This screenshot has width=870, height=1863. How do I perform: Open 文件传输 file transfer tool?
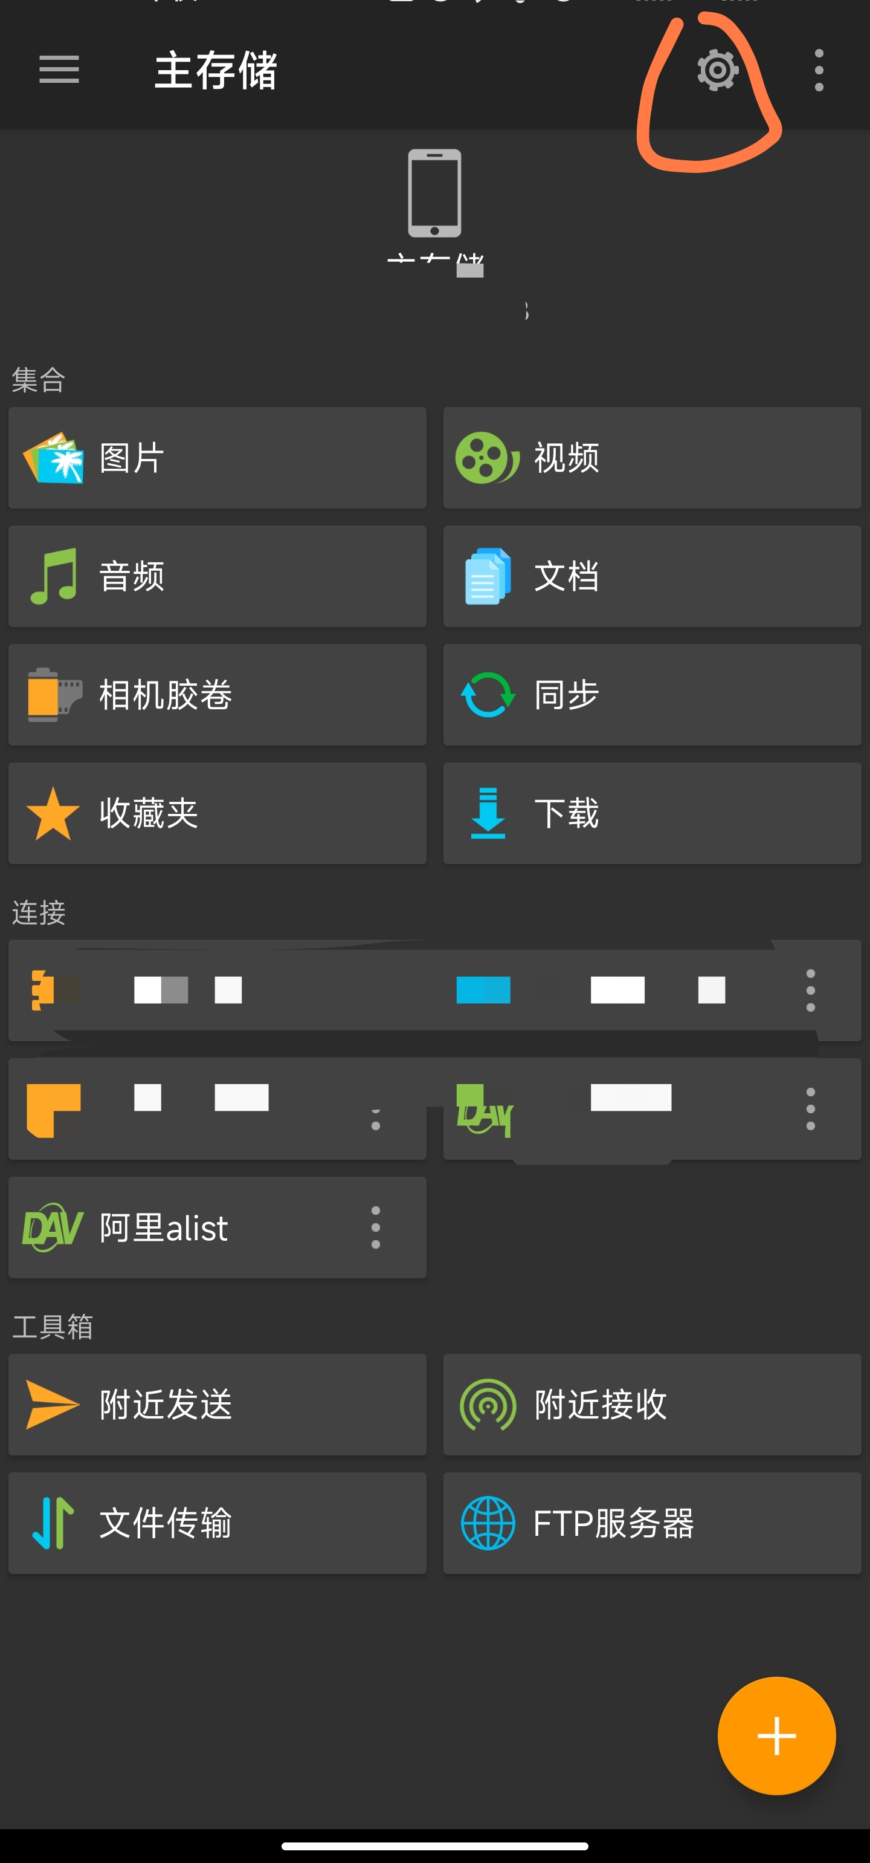(x=217, y=1524)
